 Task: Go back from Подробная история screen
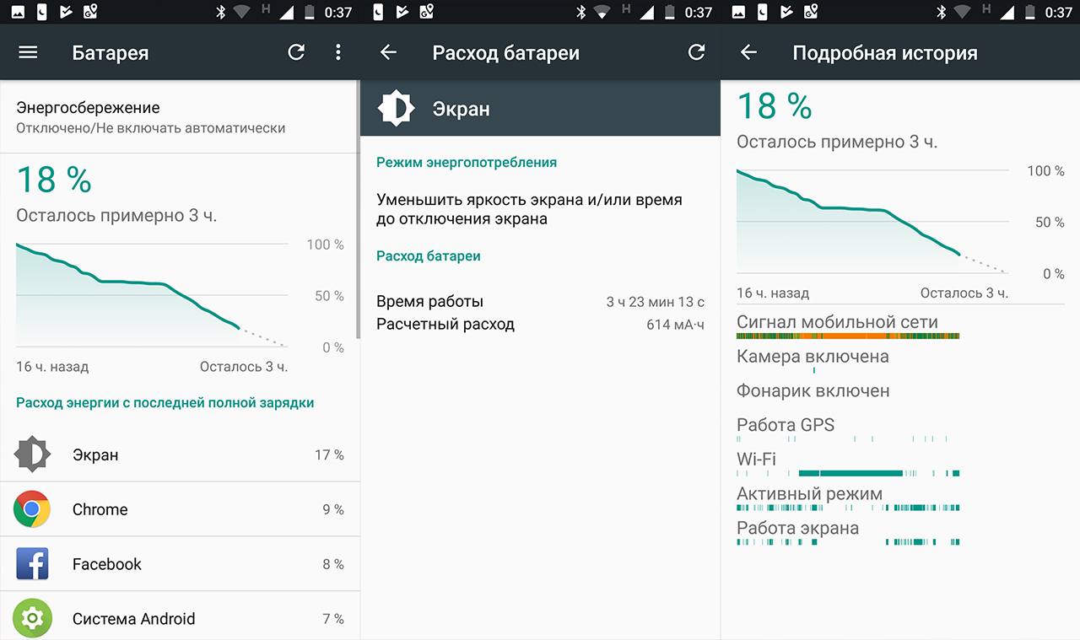point(748,52)
